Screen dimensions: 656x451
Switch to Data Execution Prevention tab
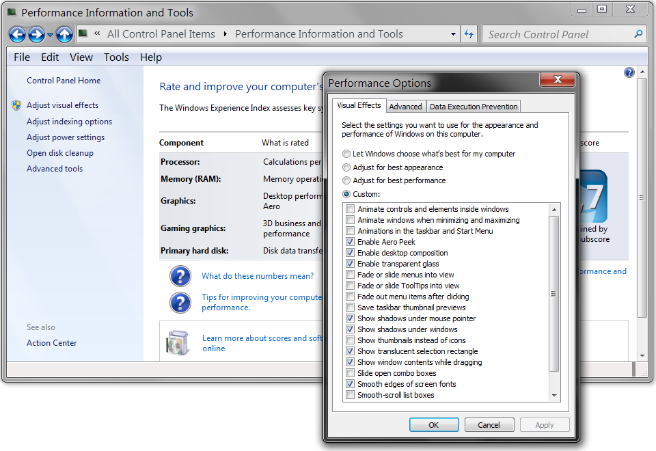474,107
